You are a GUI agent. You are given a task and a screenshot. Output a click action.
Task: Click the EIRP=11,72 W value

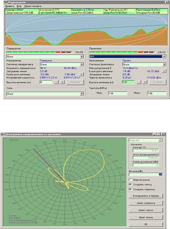point(49,78)
